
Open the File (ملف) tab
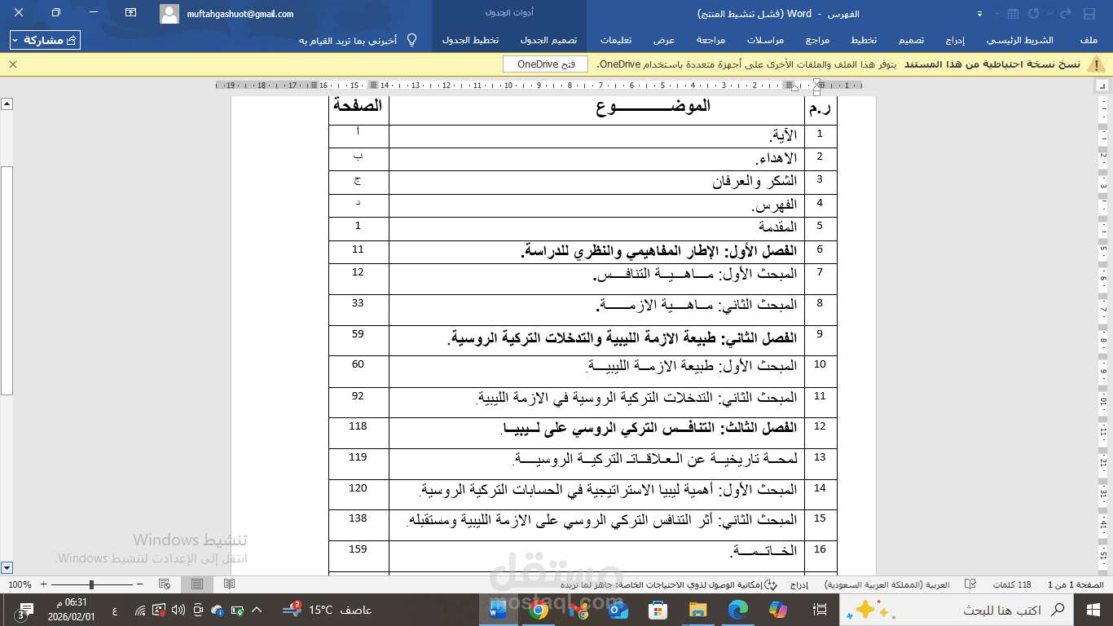pos(1088,40)
